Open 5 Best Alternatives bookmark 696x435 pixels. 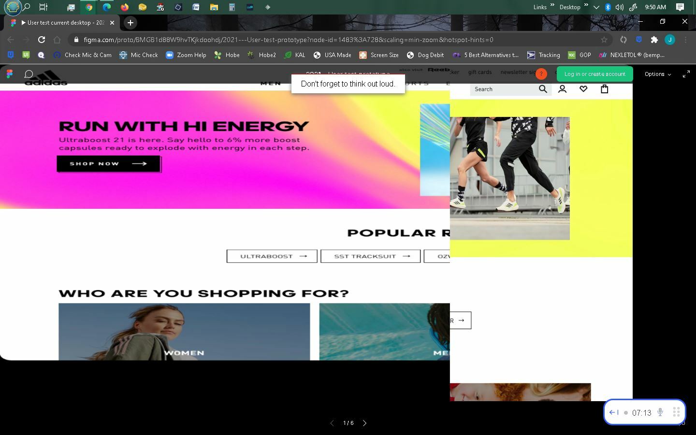[x=485, y=55]
